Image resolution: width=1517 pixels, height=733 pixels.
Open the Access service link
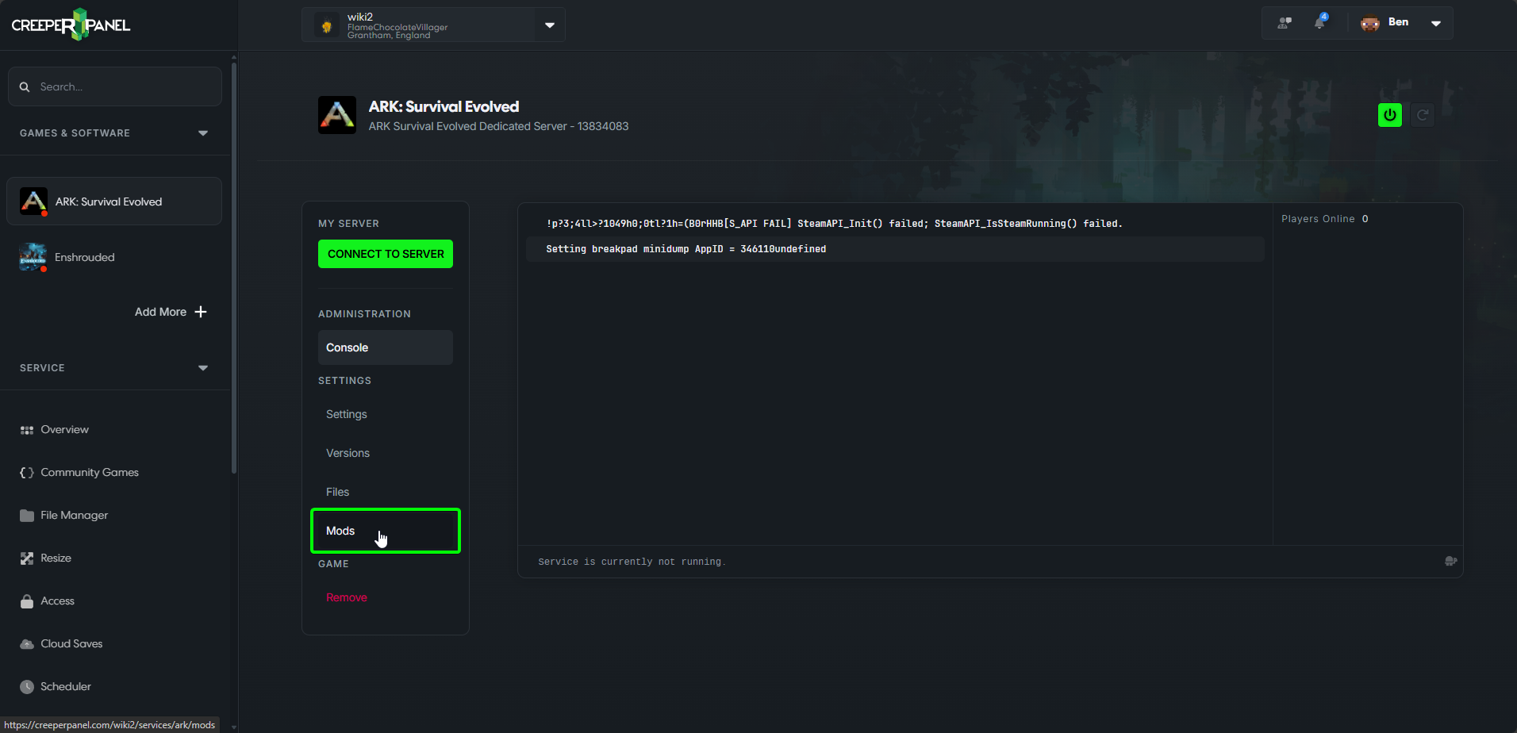pyautogui.click(x=57, y=601)
